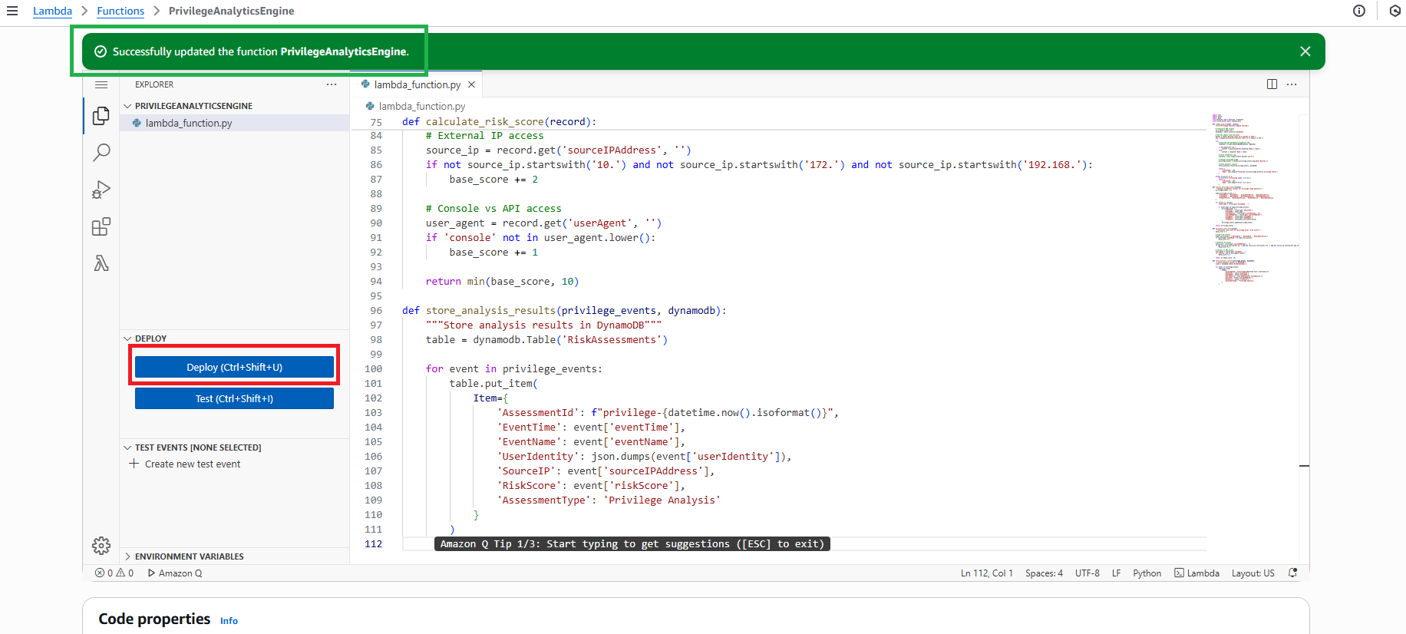The width and height of the screenshot is (1406, 634).
Task: Open the Search icon in activity bar
Action: point(101,153)
